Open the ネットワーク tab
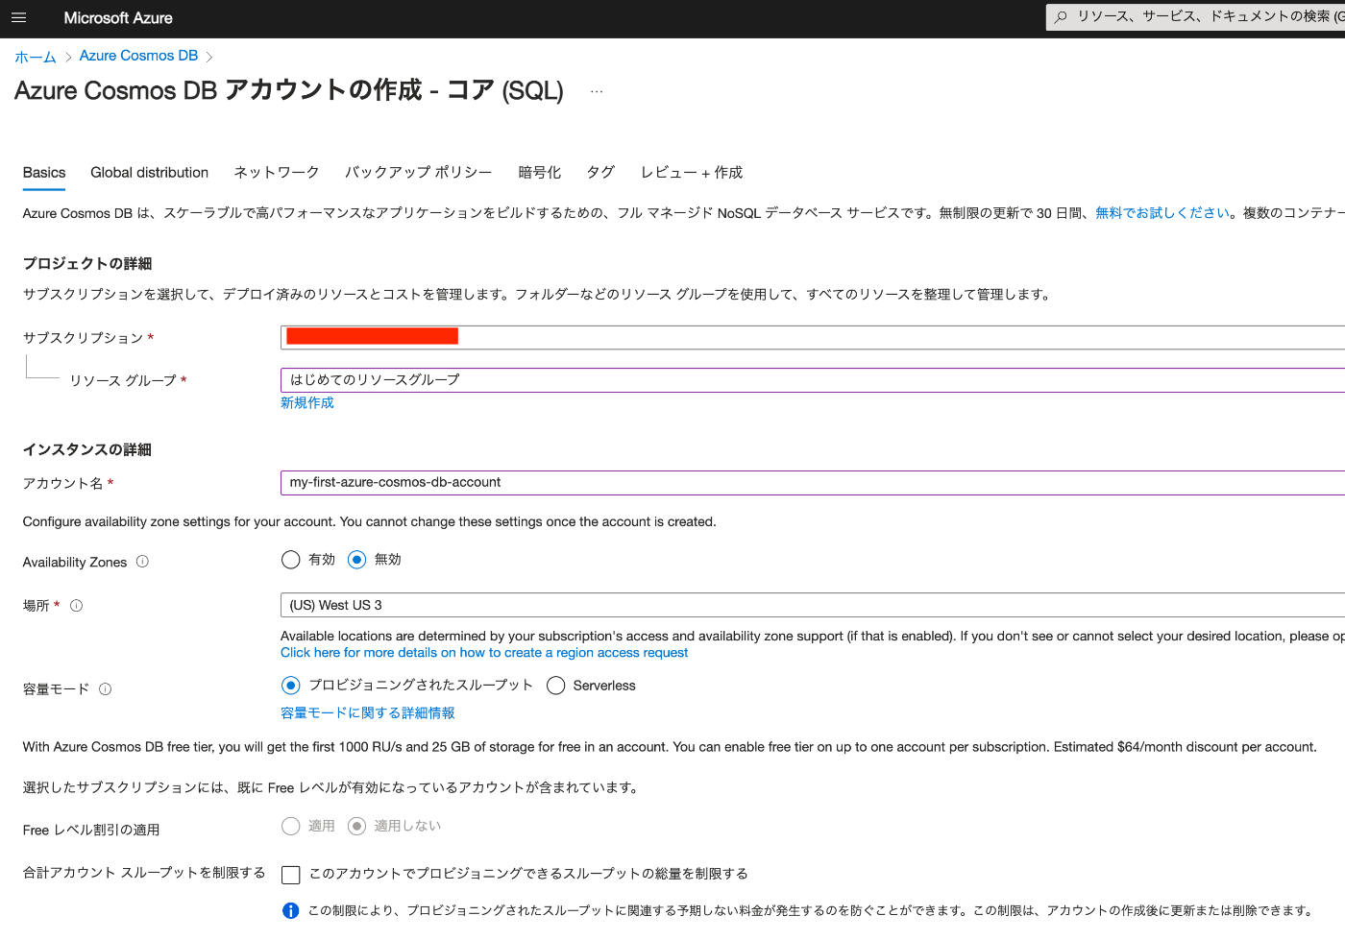This screenshot has width=1345, height=940. coord(277,173)
